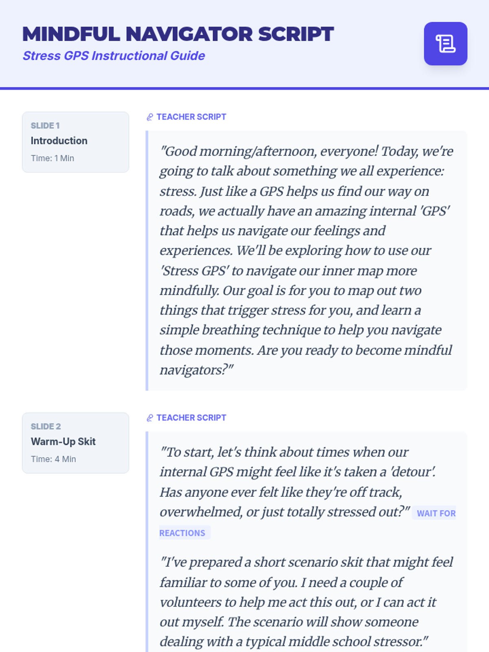Click the pen icon above Warm-Up Skit script
This screenshot has height=652, width=489.
pos(150,418)
